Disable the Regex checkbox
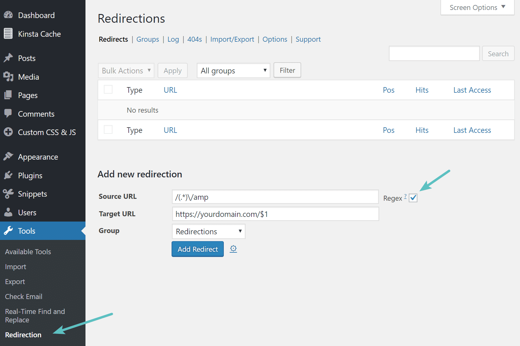520x346 pixels. pos(413,198)
